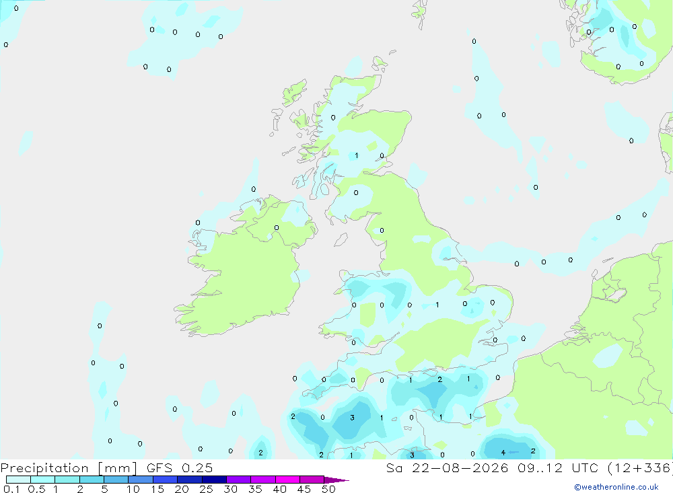Click the '0.1' legend scale label

[11, 489]
